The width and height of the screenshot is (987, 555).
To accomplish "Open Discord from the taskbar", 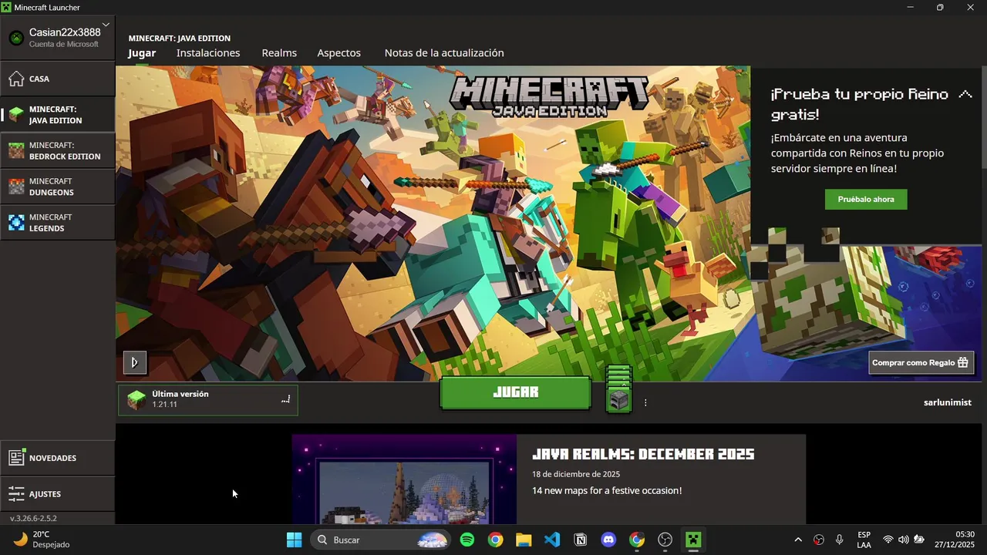I will (608, 540).
